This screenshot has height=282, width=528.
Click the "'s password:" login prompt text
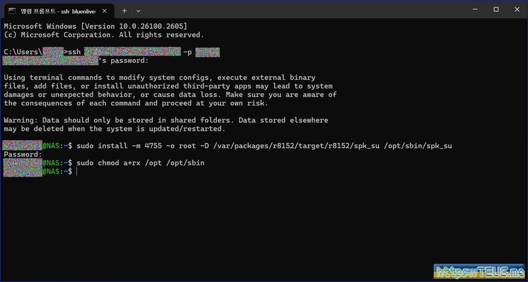[x=124, y=60]
